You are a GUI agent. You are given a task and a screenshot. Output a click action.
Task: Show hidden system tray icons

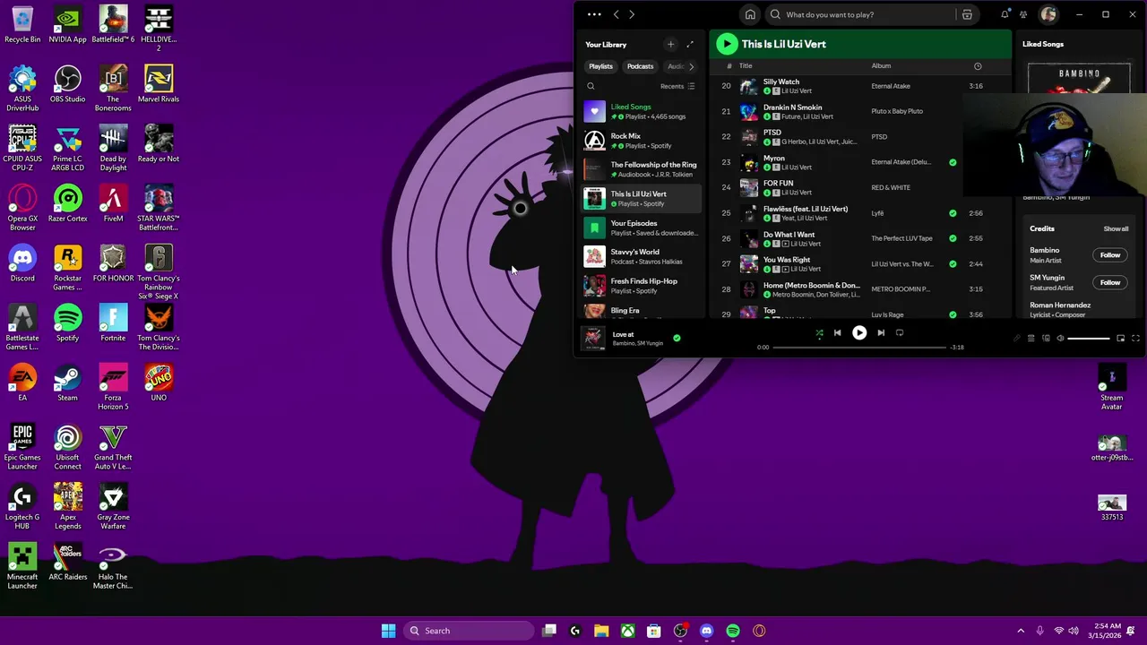click(x=1020, y=631)
